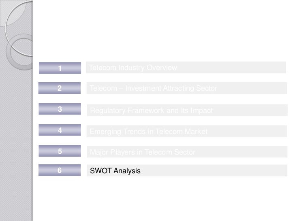Click the empty title area above agenda

pyautogui.click(x=162, y=32)
